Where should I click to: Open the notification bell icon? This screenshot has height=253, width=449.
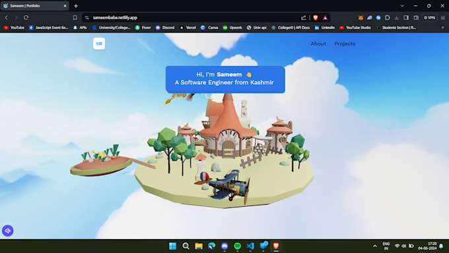click(x=441, y=246)
